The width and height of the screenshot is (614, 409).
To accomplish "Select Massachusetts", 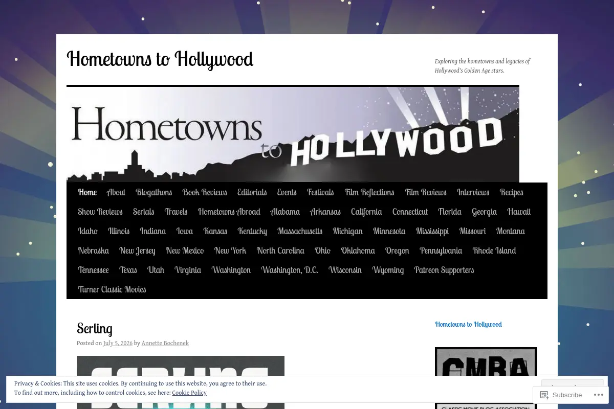I will coord(300,231).
